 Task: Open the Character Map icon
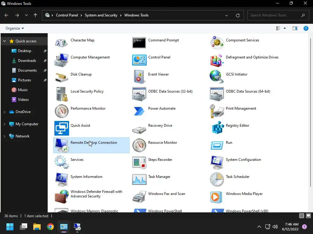point(61,43)
